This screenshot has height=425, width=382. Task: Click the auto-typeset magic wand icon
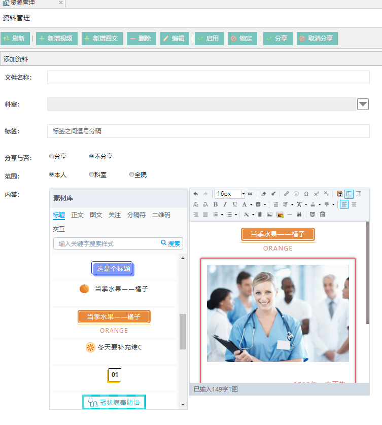point(246,215)
